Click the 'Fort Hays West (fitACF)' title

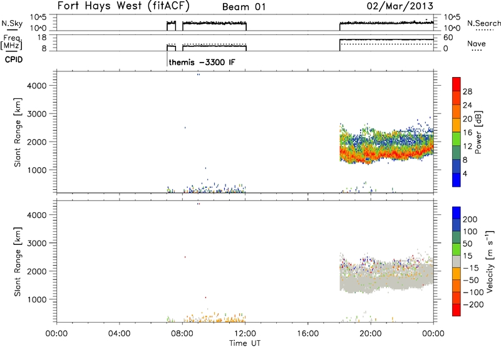(123, 6)
